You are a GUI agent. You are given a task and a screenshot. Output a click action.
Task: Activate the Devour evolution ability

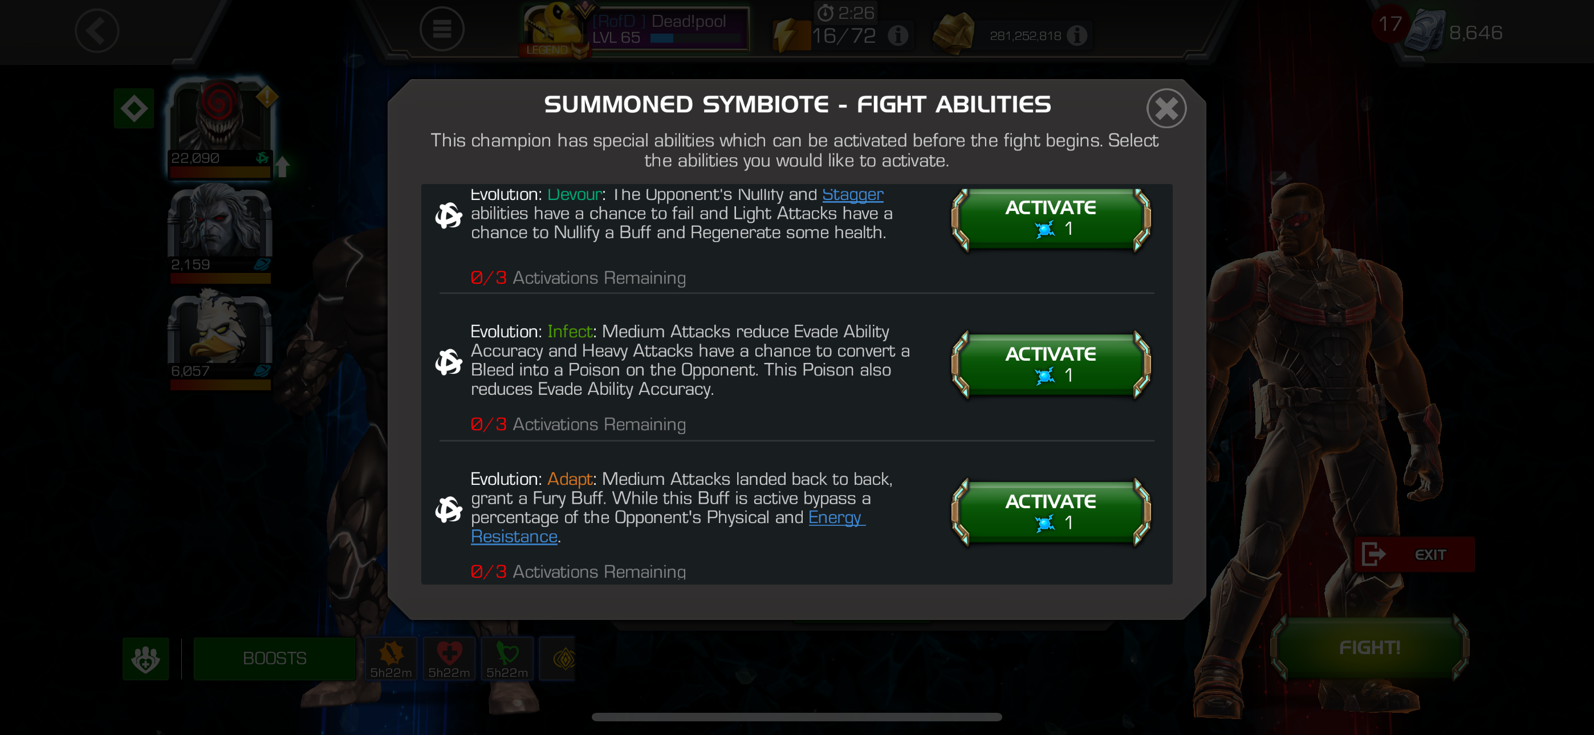click(1051, 218)
